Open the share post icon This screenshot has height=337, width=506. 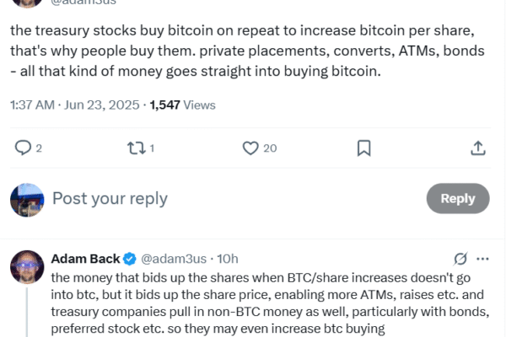(x=477, y=147)
